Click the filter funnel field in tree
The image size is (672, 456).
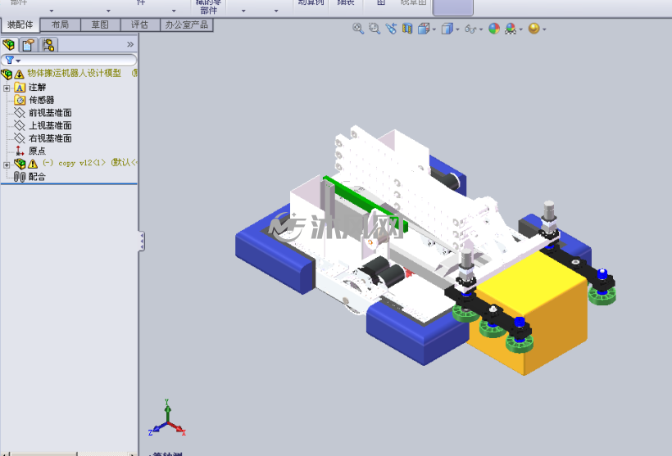[x=69, y=60]
